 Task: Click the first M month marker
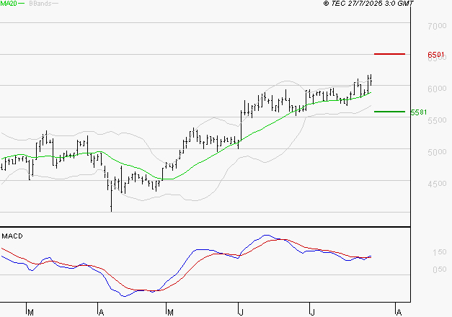pos(30,312)
